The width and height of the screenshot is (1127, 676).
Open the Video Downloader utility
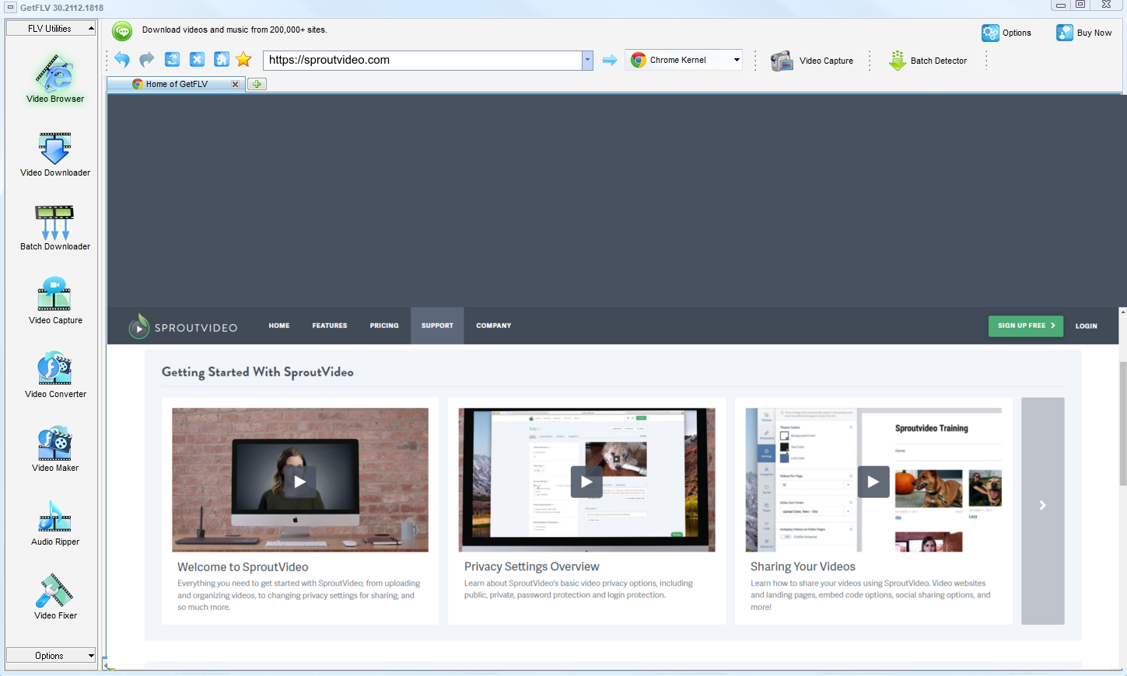[55, 154]
